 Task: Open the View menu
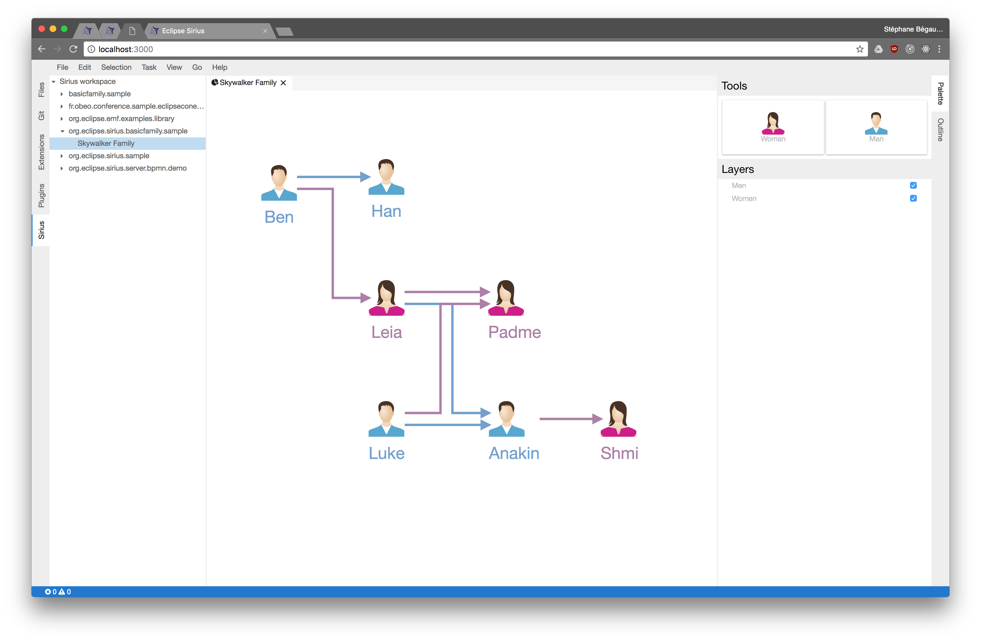pos(174,67)
